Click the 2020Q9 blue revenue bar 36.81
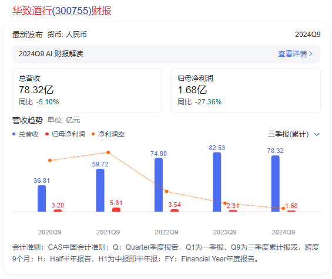This screenshot has height=279, width=332. pos(42,198)
